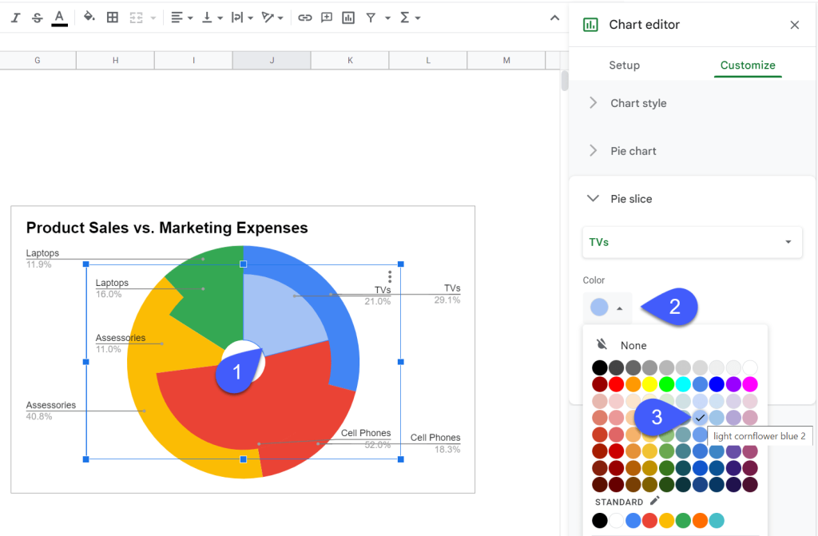Apply strikethrough formatting

(x=37, y=17)
